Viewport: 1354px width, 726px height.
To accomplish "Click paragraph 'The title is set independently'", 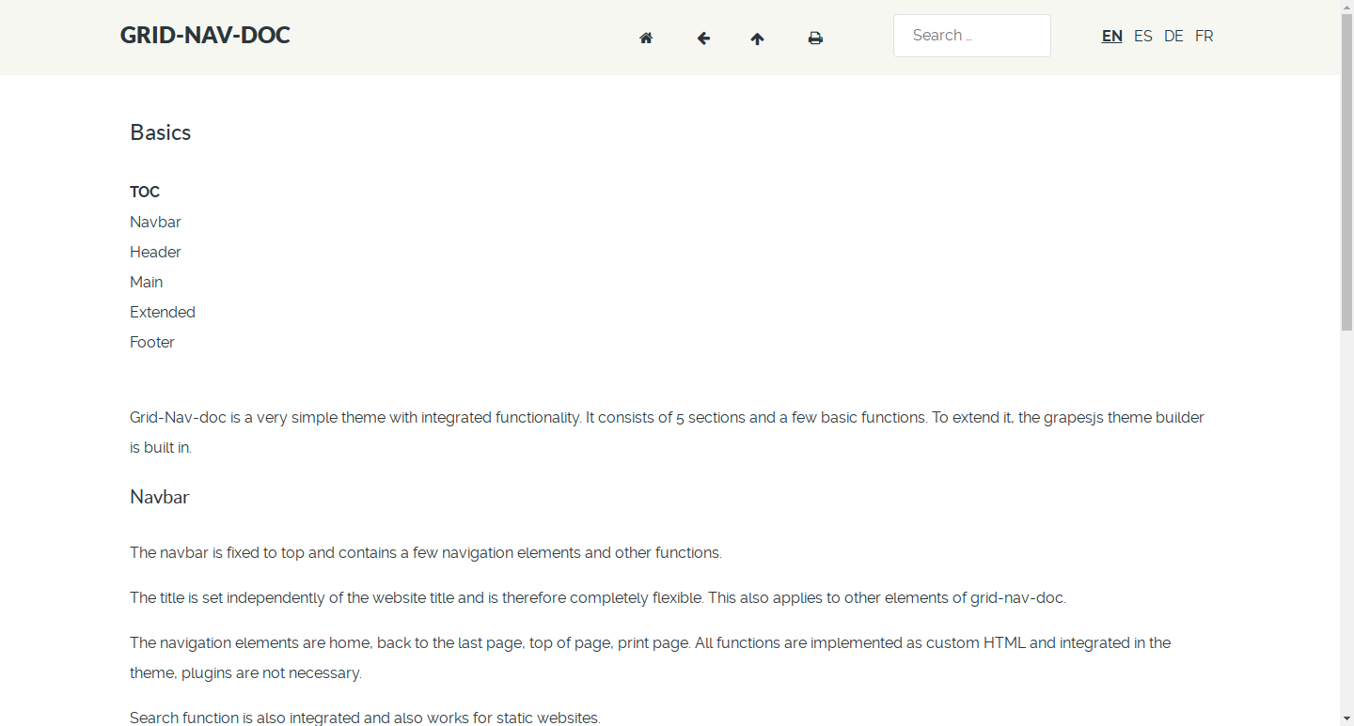I will coord(598,597).
